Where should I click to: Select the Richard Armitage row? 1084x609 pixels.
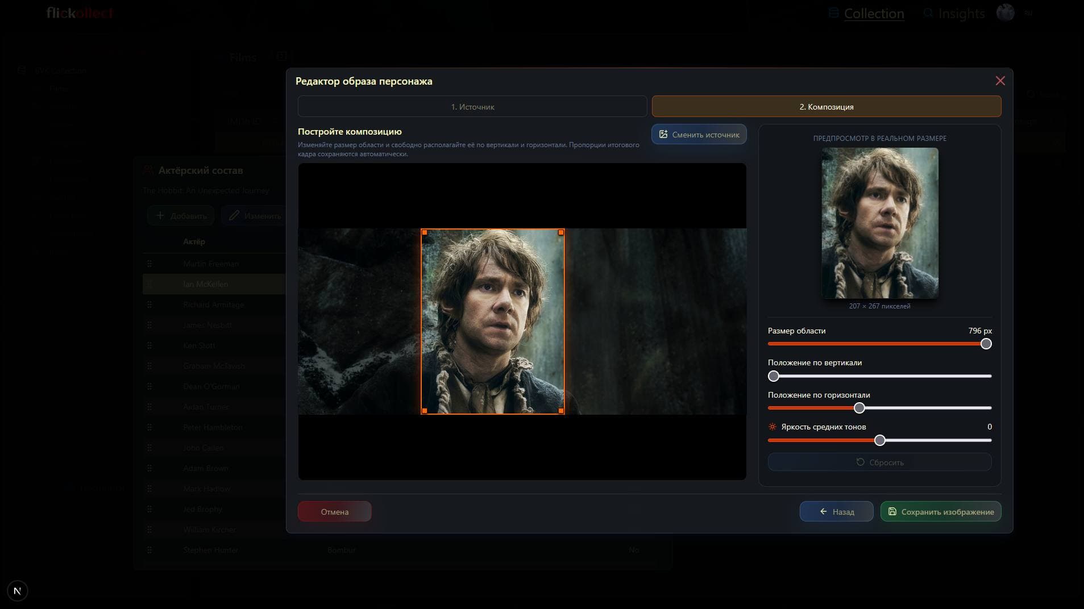click(x=214, y=304)
